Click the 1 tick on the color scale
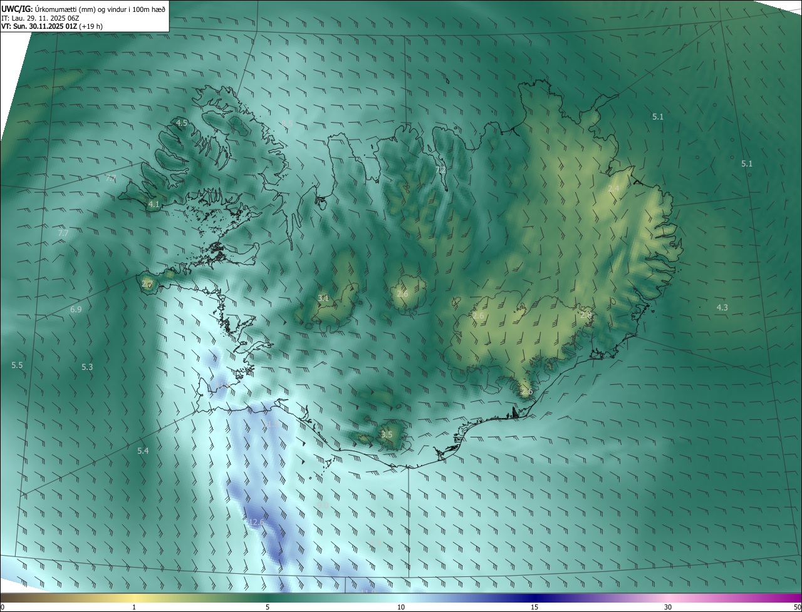Screen dimensions: 802x612 134,607
